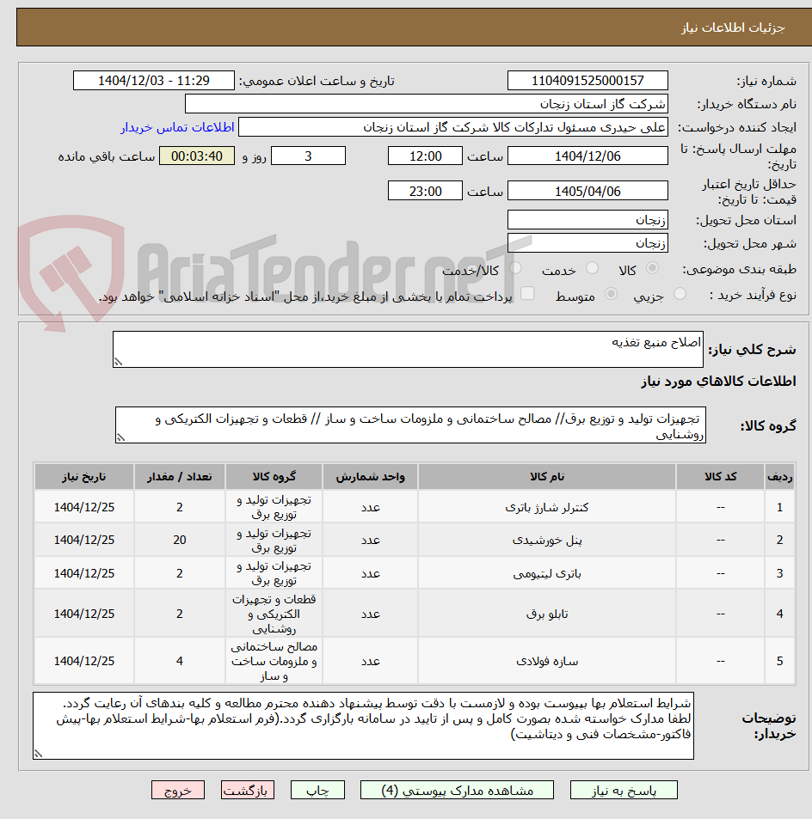Click the remaining days field showing 3
812x819 pixels.
coord(308,156)
